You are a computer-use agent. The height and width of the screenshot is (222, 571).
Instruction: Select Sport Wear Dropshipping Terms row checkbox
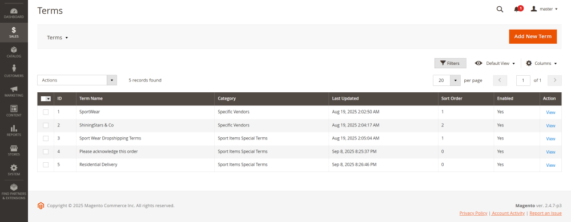coord(46,138)
